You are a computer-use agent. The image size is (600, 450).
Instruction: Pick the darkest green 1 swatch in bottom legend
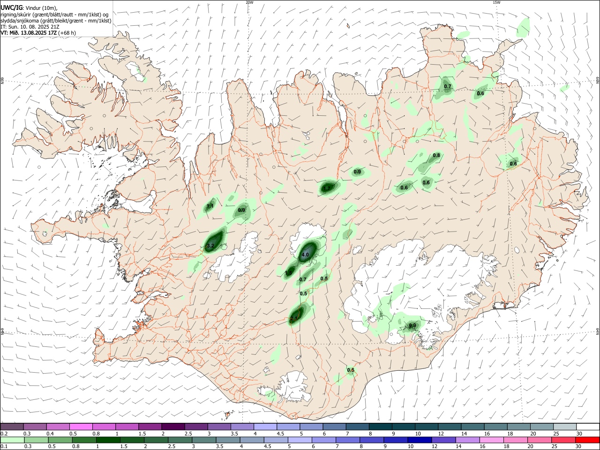(x=109, y=440)
